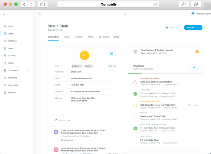Open the notifications inbox icon
The height and width of the screenshot is (154, 211).
point(192,14)
